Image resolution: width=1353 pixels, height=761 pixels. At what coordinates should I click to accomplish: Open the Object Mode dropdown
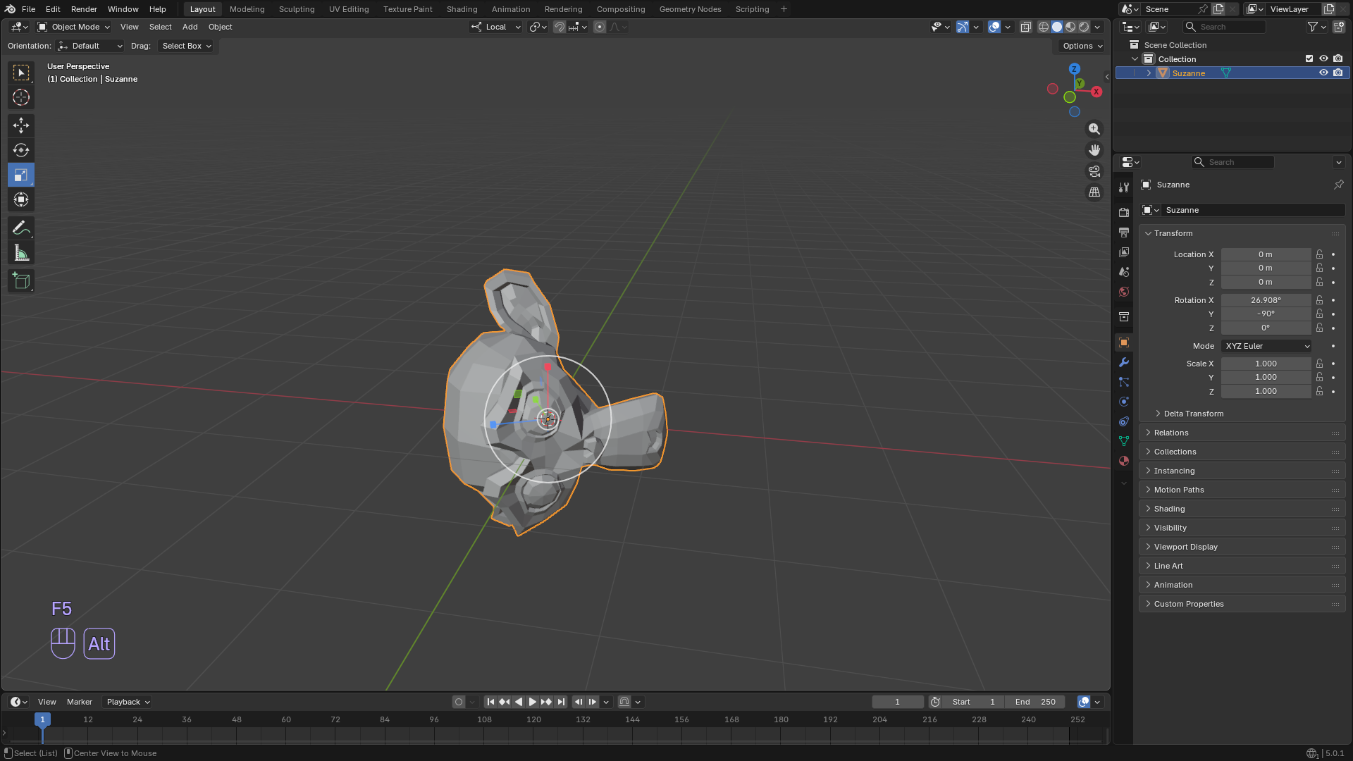coord(74,27)
